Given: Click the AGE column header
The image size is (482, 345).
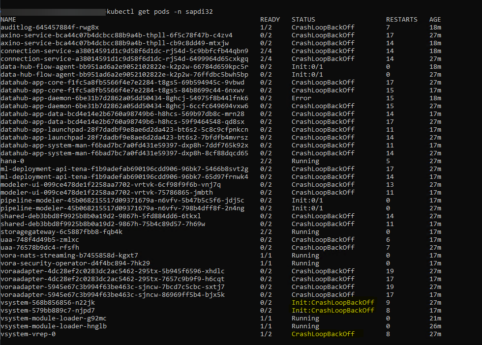Looking at the screenshot, I should [435, 19].
